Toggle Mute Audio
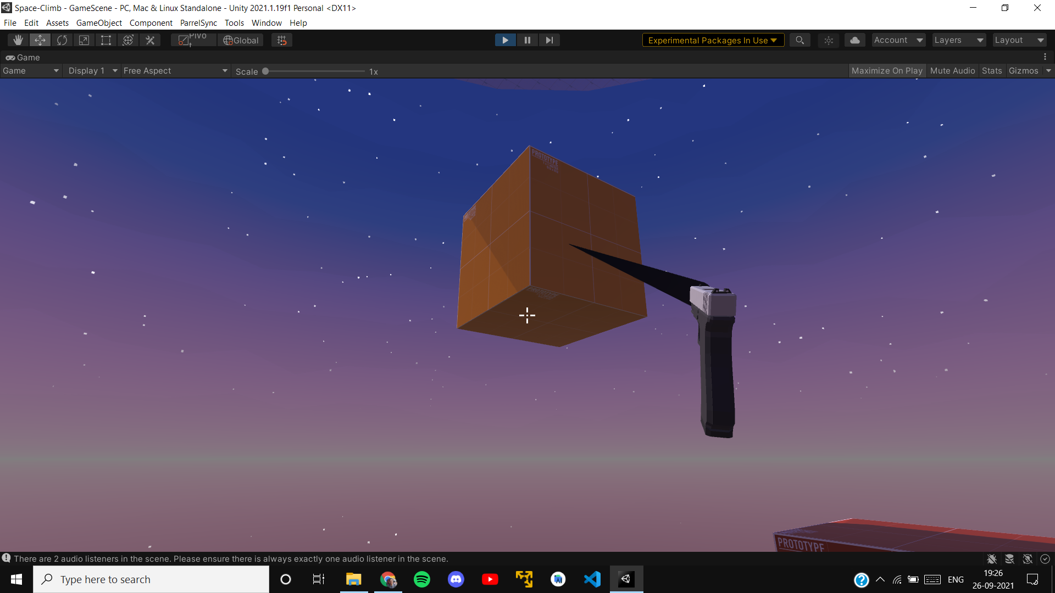 [x=952, y=71]
